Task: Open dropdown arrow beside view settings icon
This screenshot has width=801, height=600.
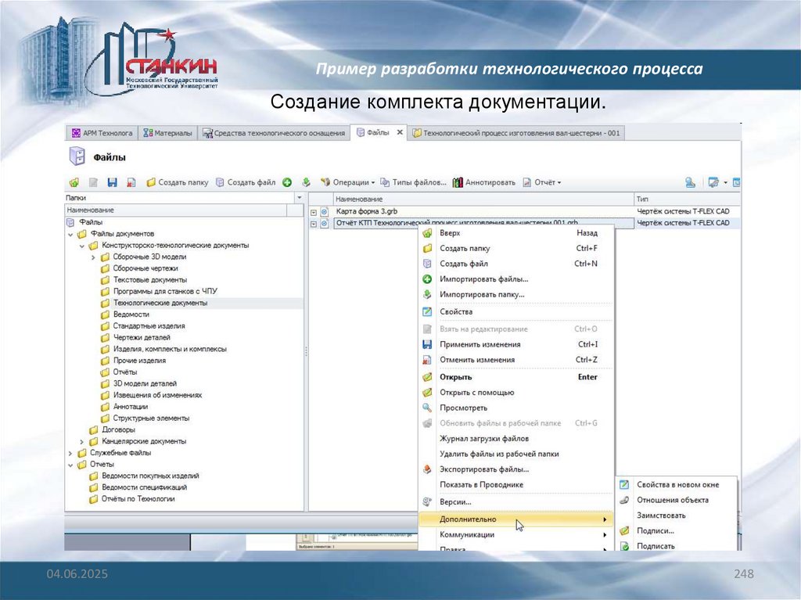Action: (x=725, y=183)
